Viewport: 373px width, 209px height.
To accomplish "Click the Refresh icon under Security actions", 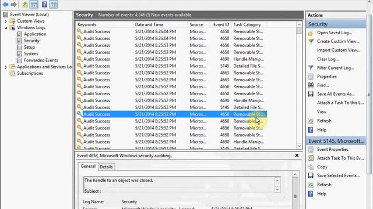I will click(311, 121).
